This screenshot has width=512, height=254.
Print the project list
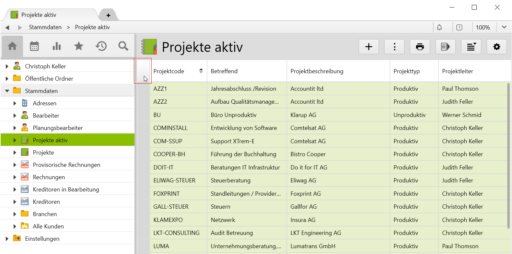(420, 47)
